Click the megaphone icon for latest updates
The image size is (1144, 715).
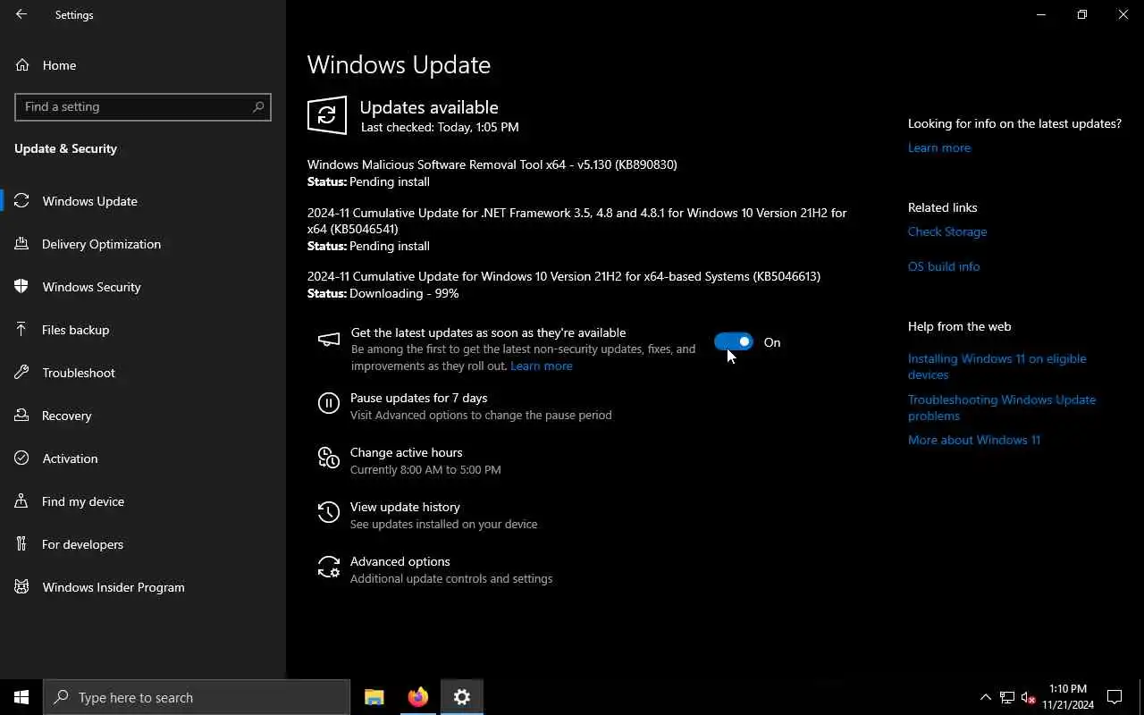click(329, 340)
